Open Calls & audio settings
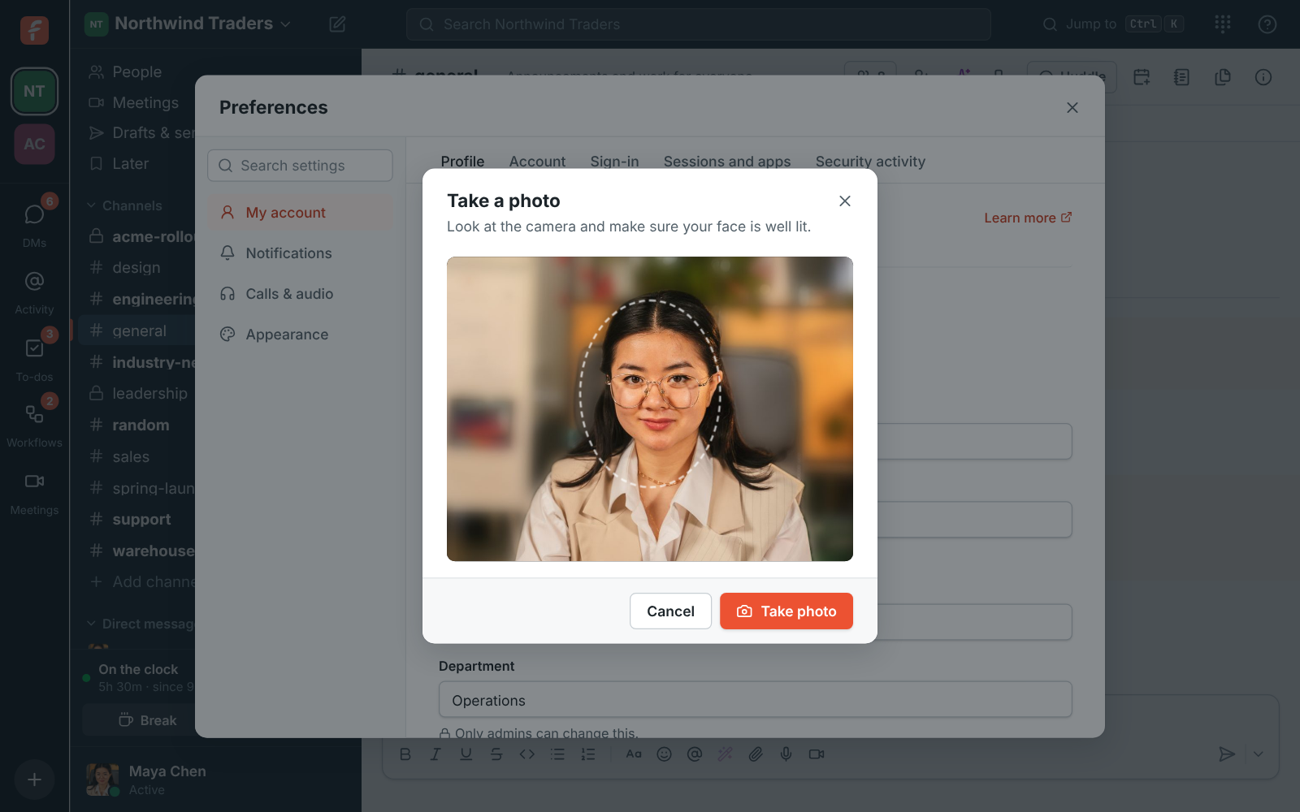1300x812 pixels. point(300,294)
